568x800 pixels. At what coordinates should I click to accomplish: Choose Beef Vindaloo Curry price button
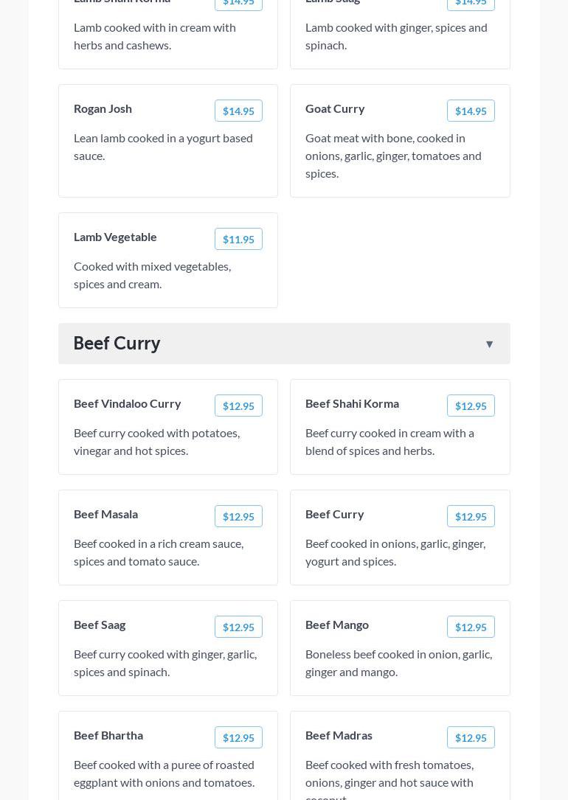click(238, 406)
